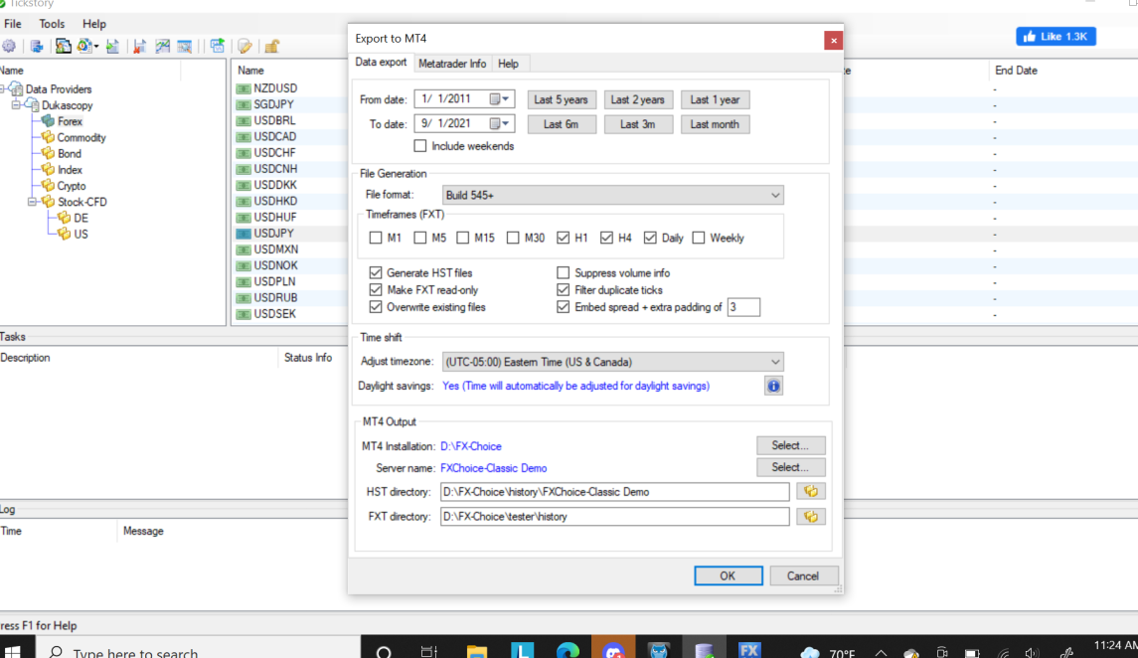1138x658 pixels.
Task: Click the launch MT4 windows toolbar icon
Action: [217, 45]
